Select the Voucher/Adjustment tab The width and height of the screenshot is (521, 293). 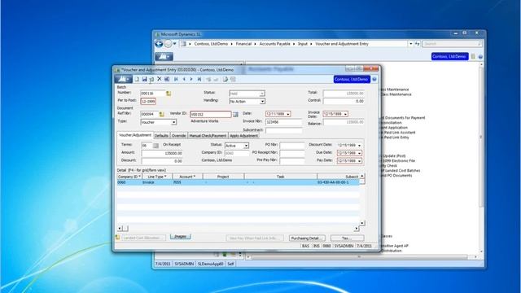[x=135, y=135]
